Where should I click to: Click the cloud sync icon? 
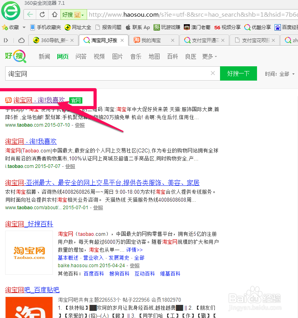point(21,40)
